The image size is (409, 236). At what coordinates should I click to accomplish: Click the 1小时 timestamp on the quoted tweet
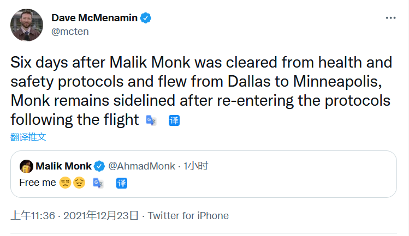tap(196, 166)
